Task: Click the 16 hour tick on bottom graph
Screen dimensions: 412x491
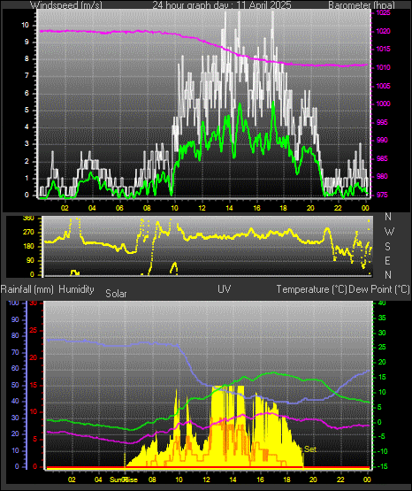Action: (x=260, y=479)
